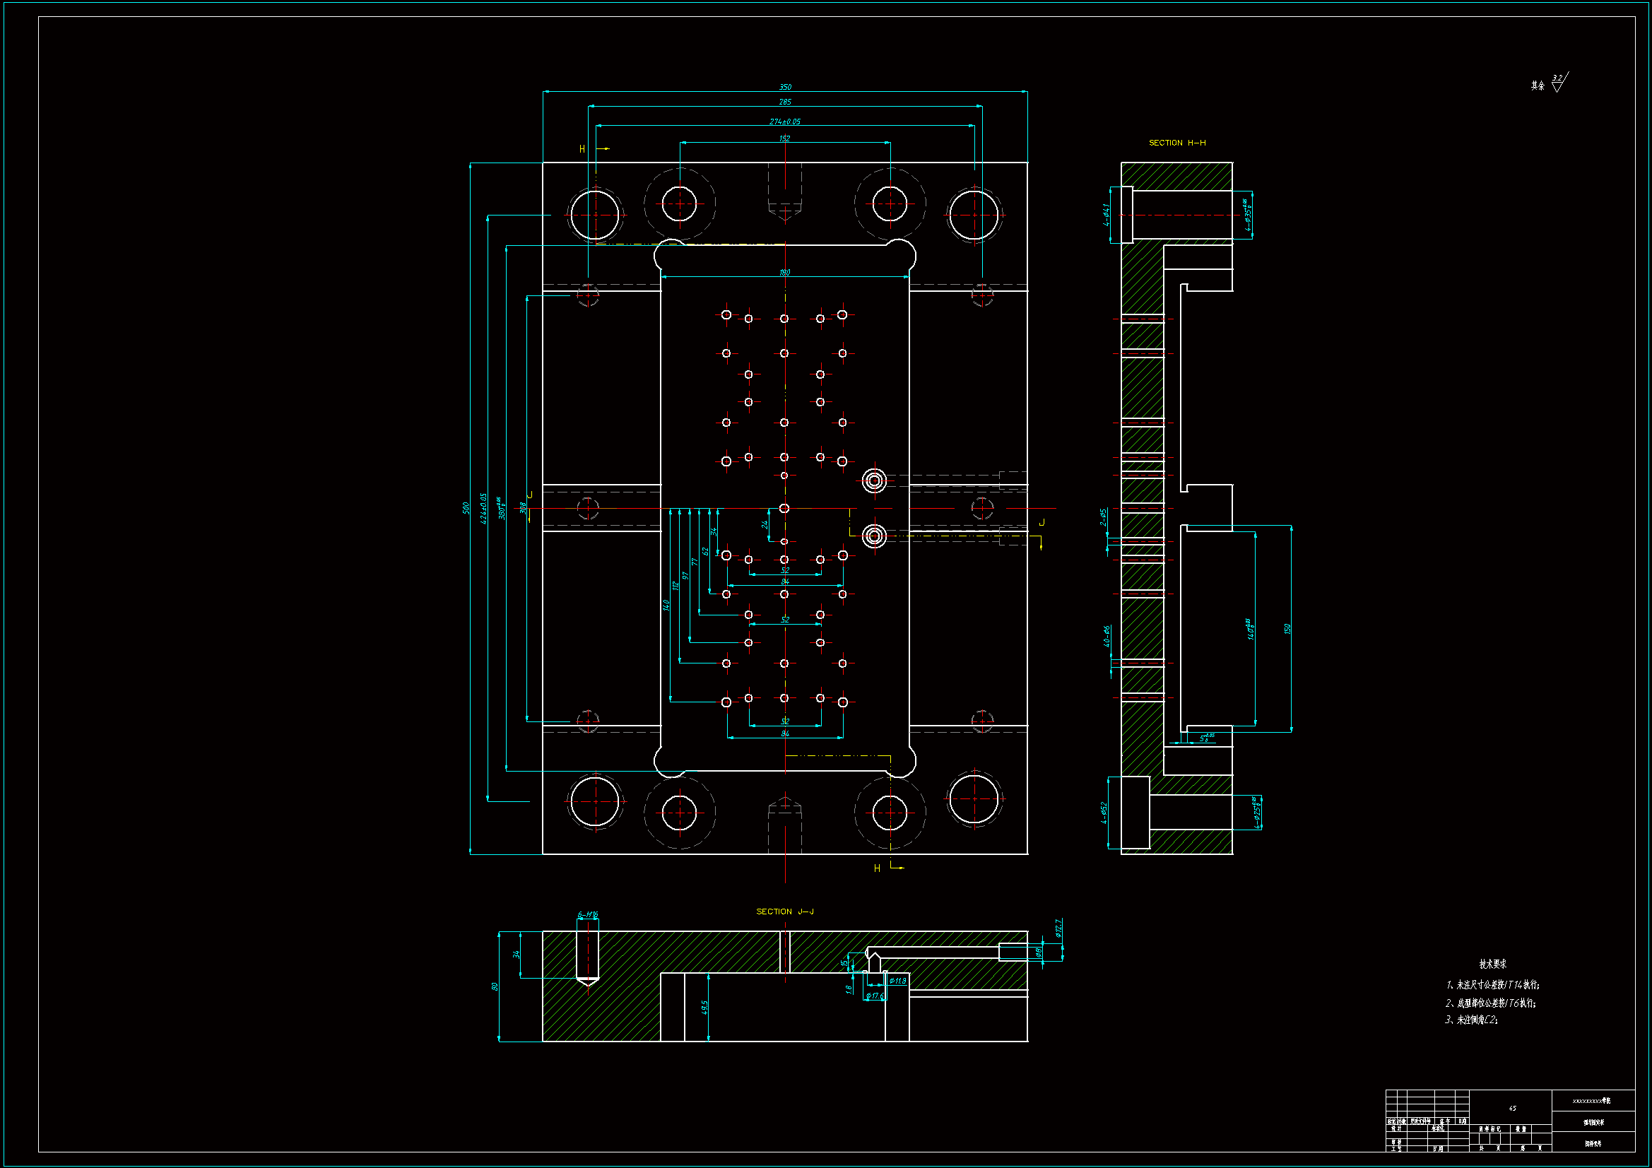Click the 4-Φ52 hole callout

pos(1103,813)
